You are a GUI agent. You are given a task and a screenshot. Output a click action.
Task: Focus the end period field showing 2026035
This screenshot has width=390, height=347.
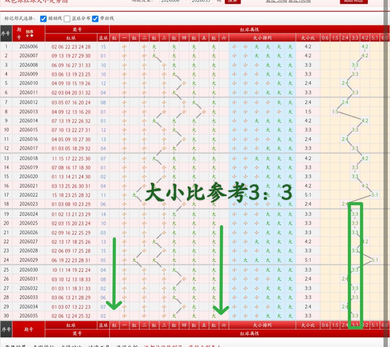pos(201,1)
